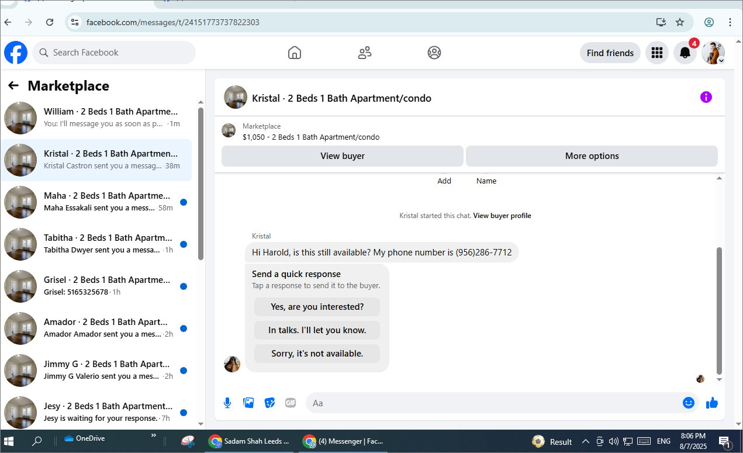Open Windows taskbar search
743x453 pixels.
click(37, 441)
